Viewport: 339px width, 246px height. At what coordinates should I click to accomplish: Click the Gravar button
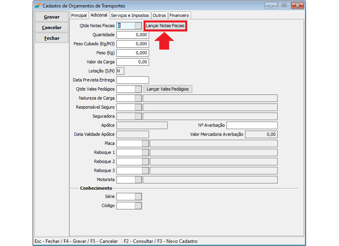(52, 17)
